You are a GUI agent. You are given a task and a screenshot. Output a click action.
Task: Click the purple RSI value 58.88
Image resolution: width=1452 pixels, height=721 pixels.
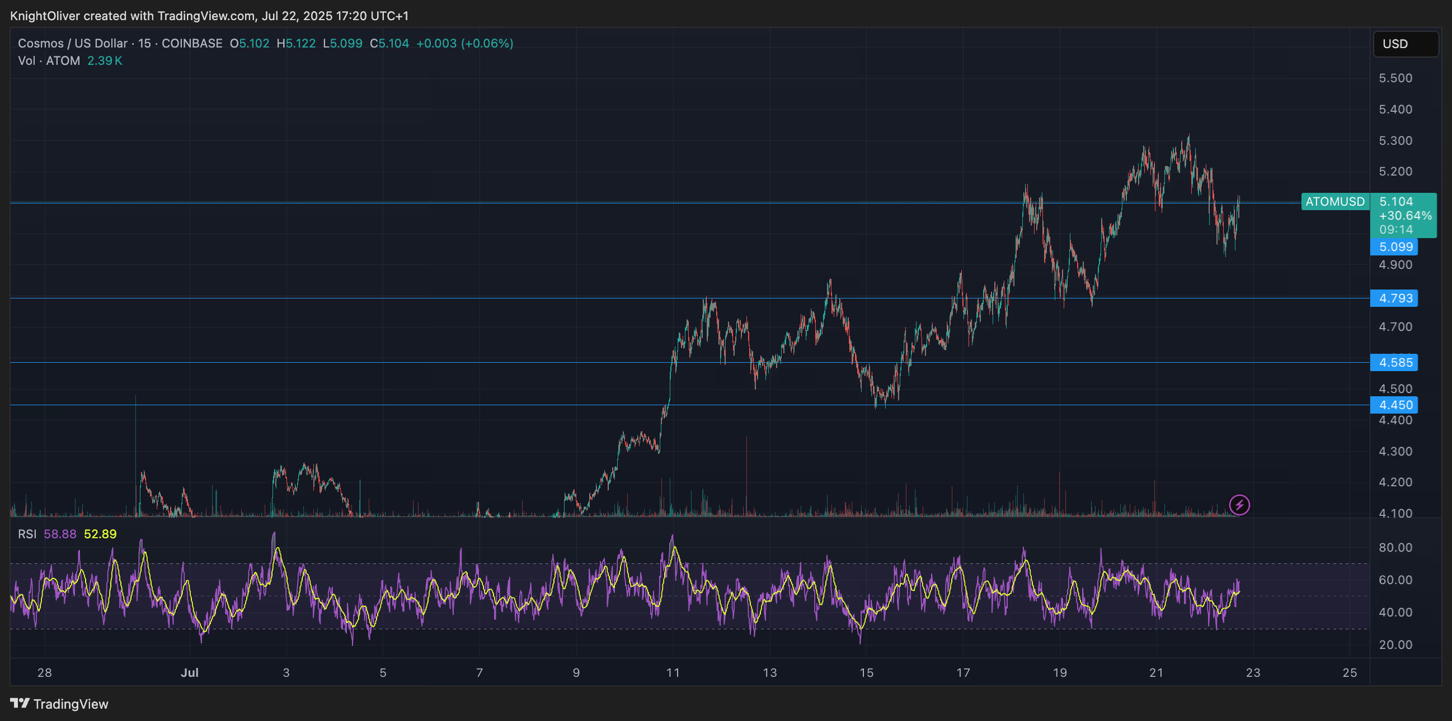(x=60, y=534)
